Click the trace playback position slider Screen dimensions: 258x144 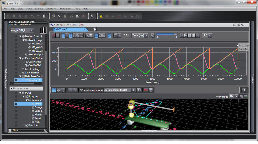point(167,34)
